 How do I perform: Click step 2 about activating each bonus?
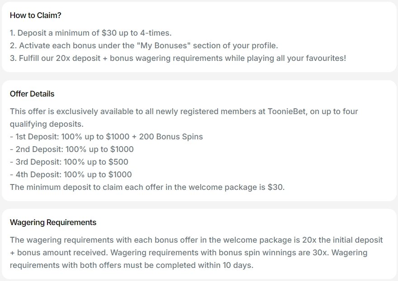pyautogui.click(x=144, y=46)
